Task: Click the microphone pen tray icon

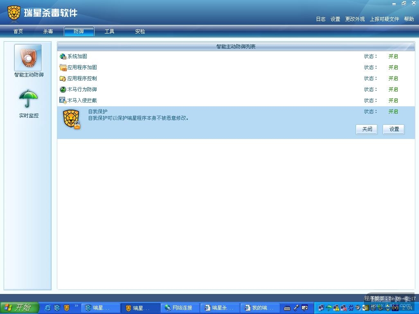Action: (x=296, y=308)
